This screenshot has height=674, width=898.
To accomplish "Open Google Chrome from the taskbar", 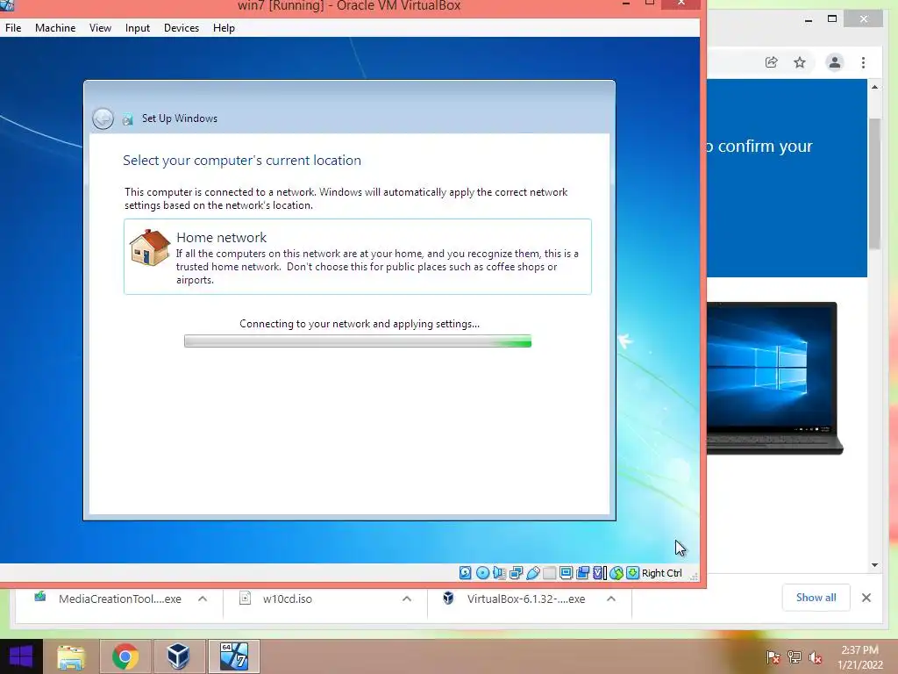I will (125, 656).
